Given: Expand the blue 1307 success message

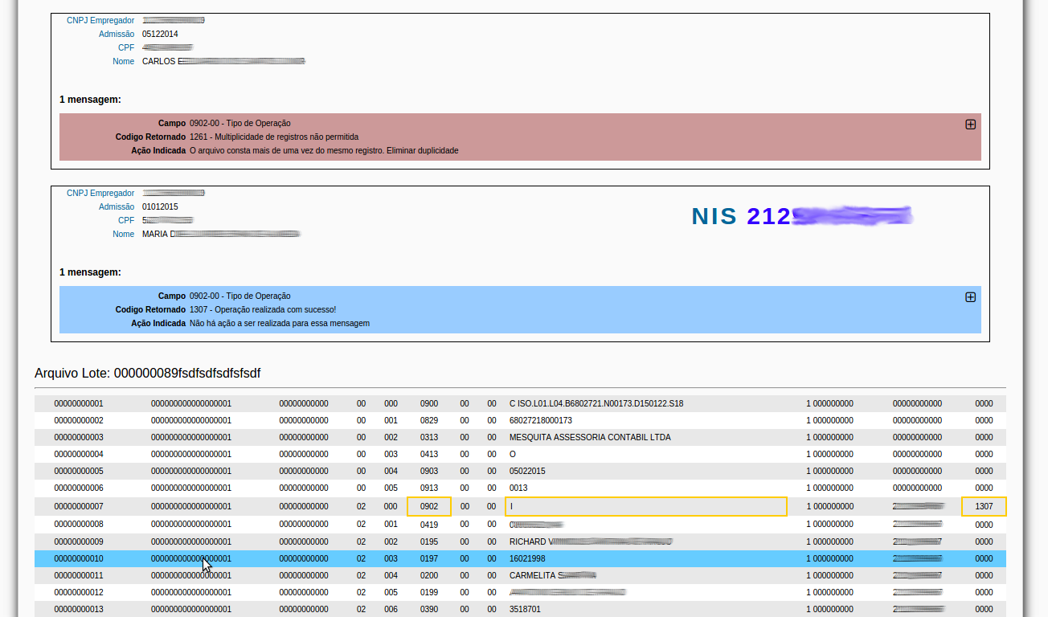Looking at the screenshot, I should [x=970, y=297].
